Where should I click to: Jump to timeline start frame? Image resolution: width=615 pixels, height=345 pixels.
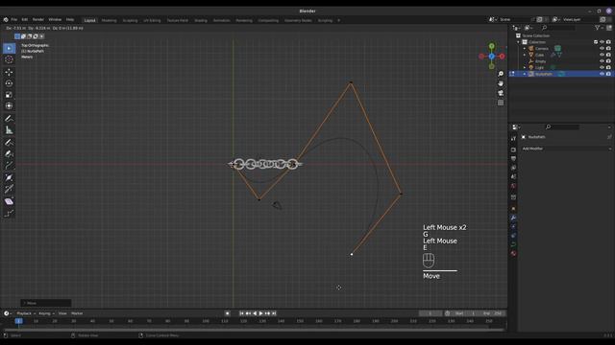coord(241,313)
